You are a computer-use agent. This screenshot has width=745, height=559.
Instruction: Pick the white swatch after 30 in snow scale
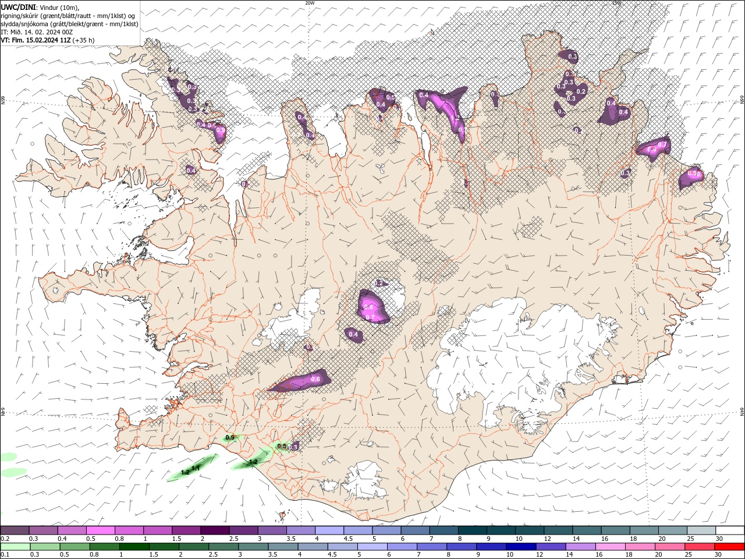[729, 530]
